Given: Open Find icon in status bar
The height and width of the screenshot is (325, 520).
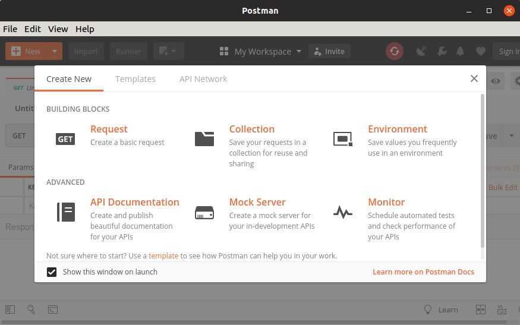Looking at the screenshot, I should (x=31, y=310).
